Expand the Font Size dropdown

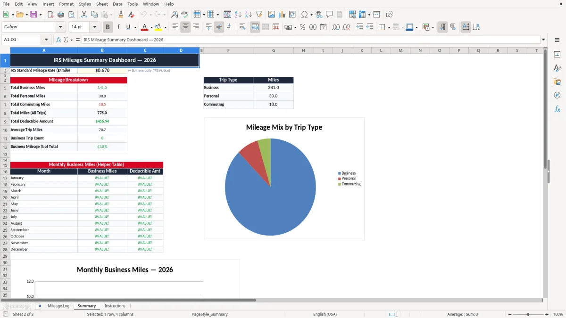94,27
